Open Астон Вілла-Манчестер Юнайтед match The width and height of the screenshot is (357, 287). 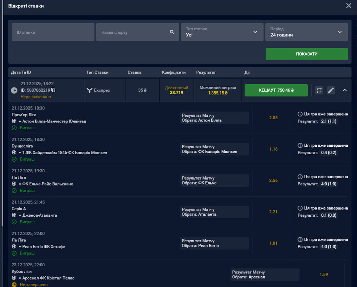[52, 121]
